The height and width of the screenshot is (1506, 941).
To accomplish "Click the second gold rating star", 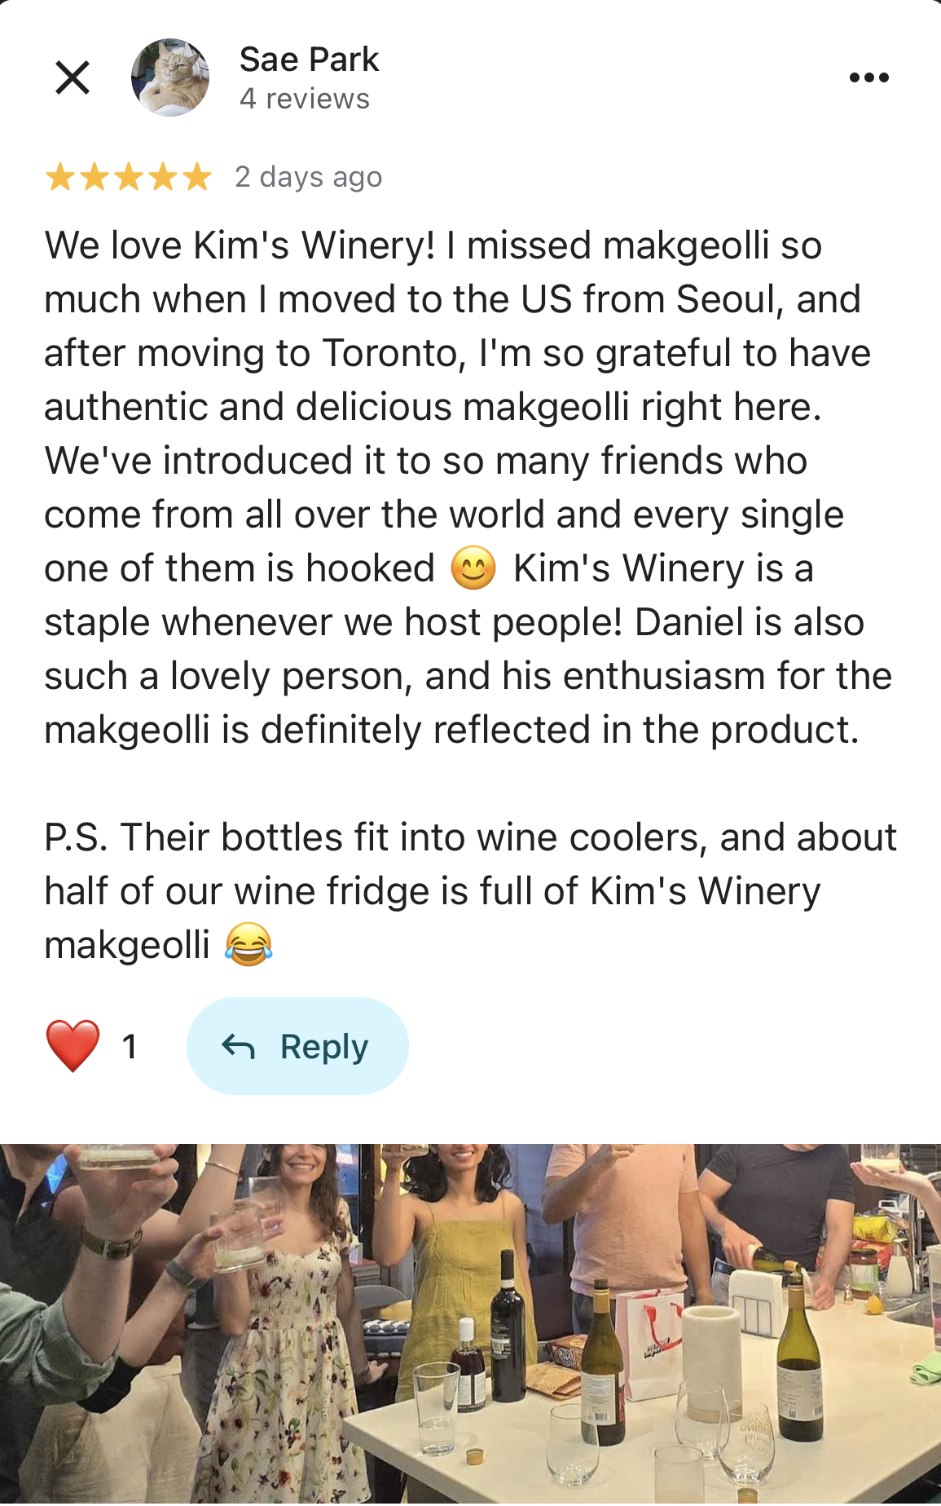I will (95, 177).
